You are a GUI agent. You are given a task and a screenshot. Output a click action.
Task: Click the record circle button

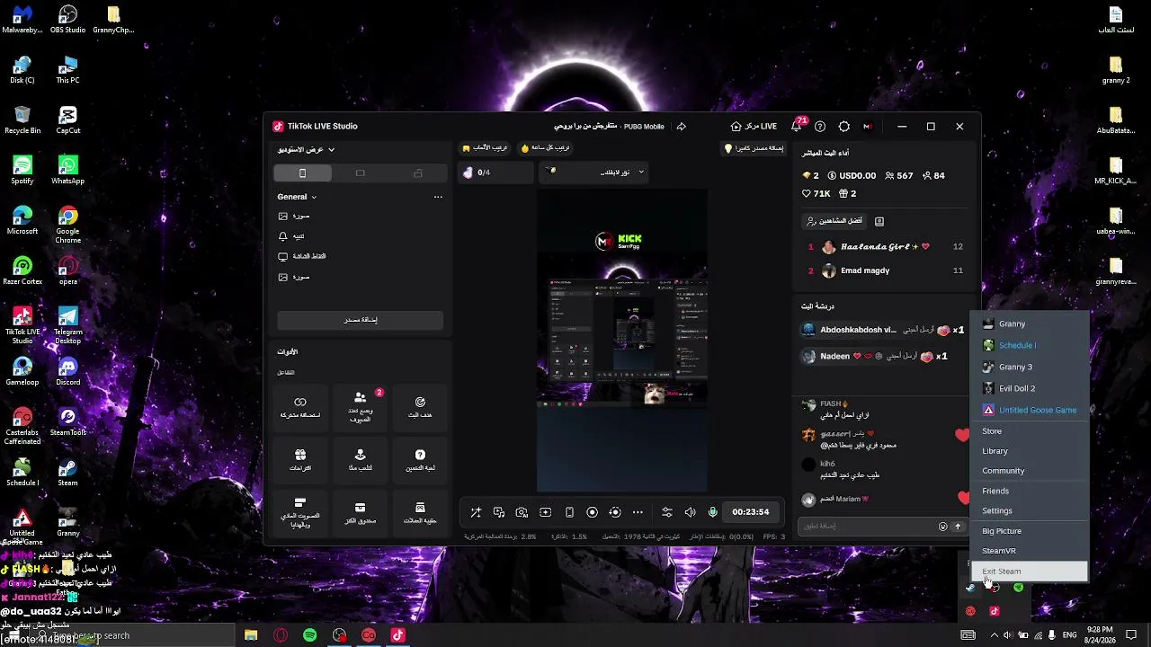click(592, 512)
